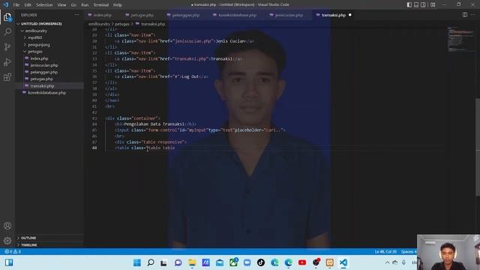Click the VS Code logo in title bar
This screenshot has height=270, width=480.
click(5, 4)
